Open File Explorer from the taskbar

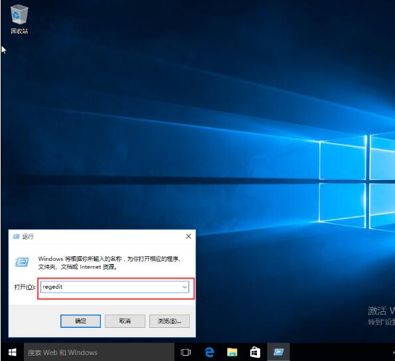point(232,352)
